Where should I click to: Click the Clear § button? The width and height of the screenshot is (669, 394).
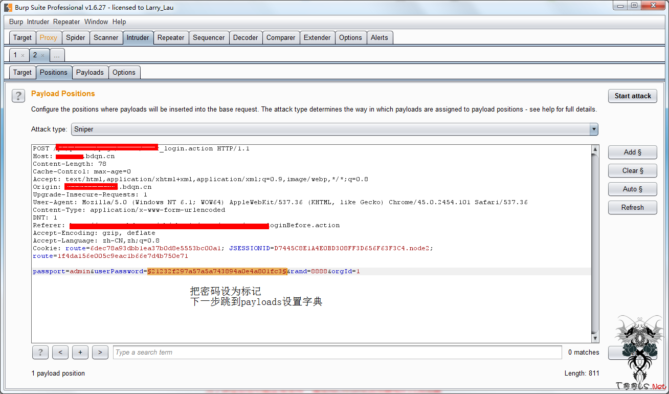[633, 170]
